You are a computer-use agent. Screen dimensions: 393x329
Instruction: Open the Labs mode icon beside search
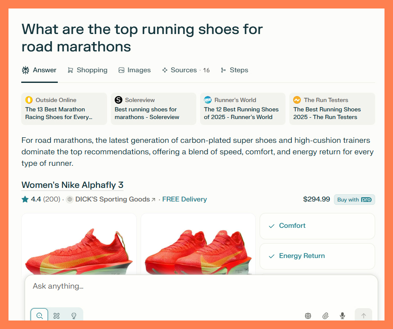pyautogui.click(x=57, y=315)
